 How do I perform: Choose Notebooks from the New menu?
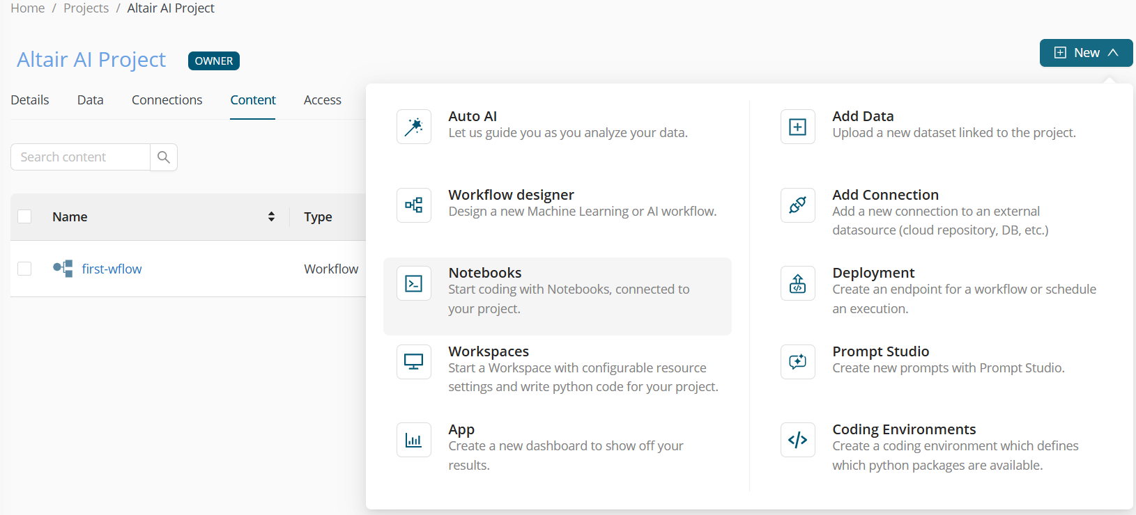(x=558, y=296)
